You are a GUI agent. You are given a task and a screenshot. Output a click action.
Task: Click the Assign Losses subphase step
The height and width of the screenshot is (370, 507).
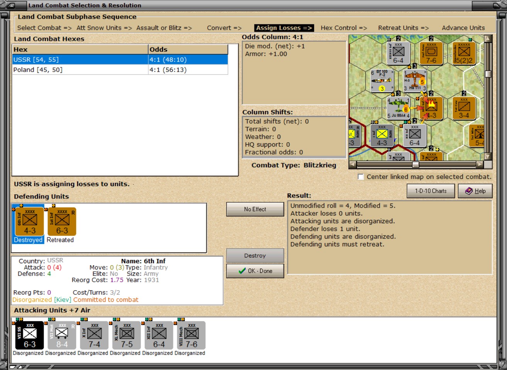click(x=284, y=28)
